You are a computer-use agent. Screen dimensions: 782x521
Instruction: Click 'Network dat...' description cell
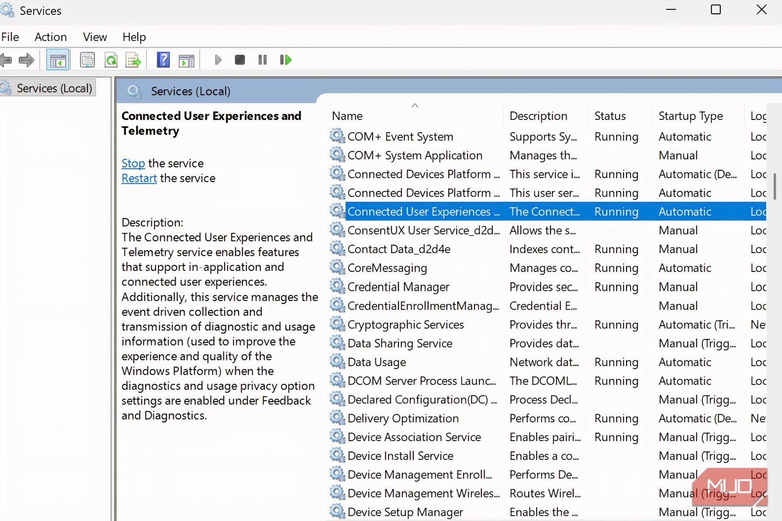tap(544, 362)
